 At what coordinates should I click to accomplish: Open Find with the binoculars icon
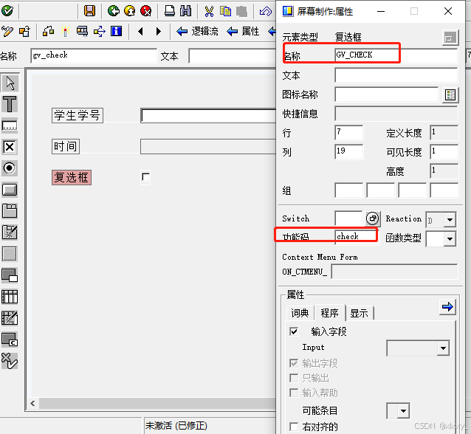185,11
